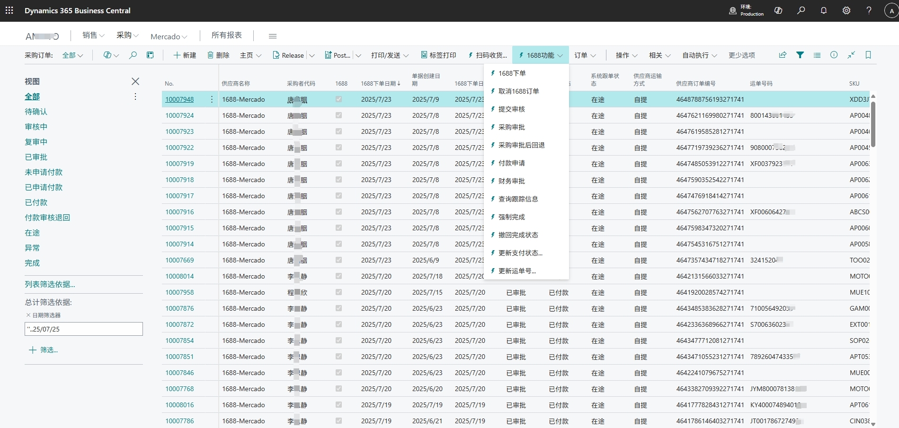Open Copilot icon in the header
The width and height of the screenshot is (899, 428).
(778, 10)
